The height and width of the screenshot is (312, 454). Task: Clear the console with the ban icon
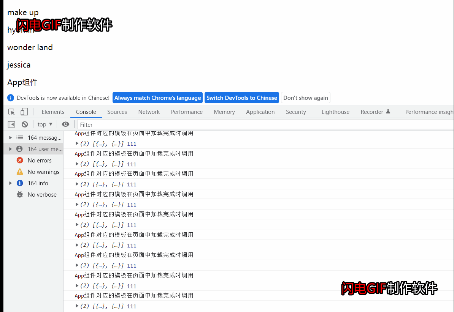point(25,124)
